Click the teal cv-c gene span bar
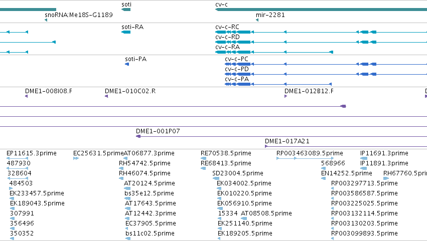This screenshot has width=427, height=241. click(321, 10)
